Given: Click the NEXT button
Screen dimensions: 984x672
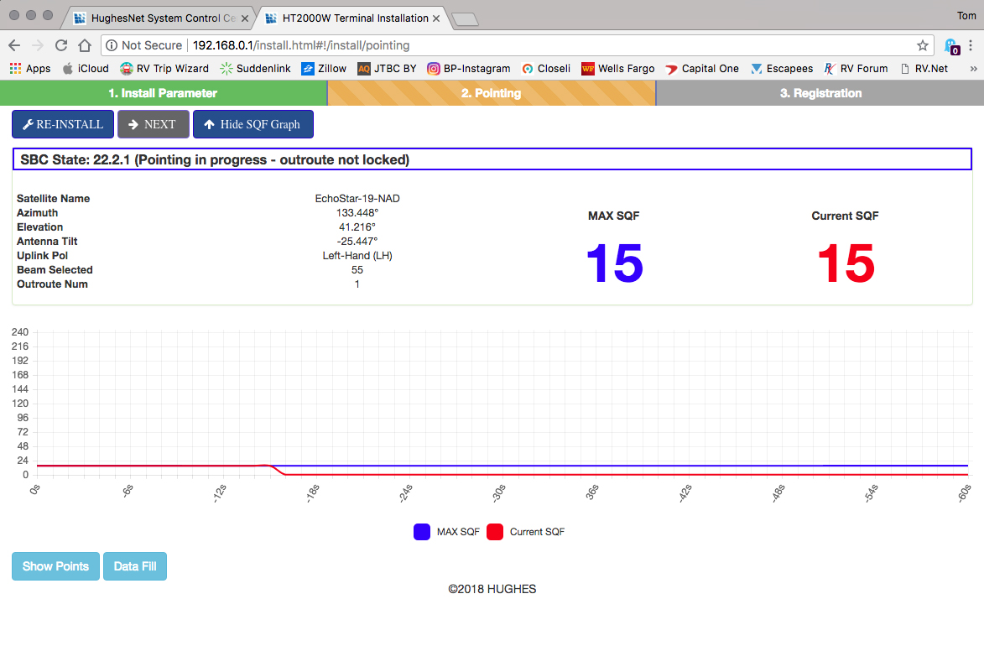Looking at the screenshot, I should coord(153,124).
